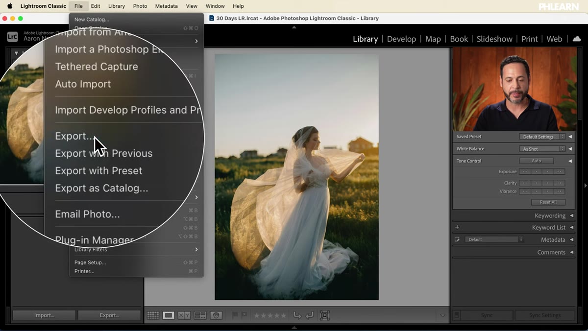Show the filmstrip using bottom arrow
The width and height of the screenshot is (588, 331).
pyautogui.click(x=294, y=327)
